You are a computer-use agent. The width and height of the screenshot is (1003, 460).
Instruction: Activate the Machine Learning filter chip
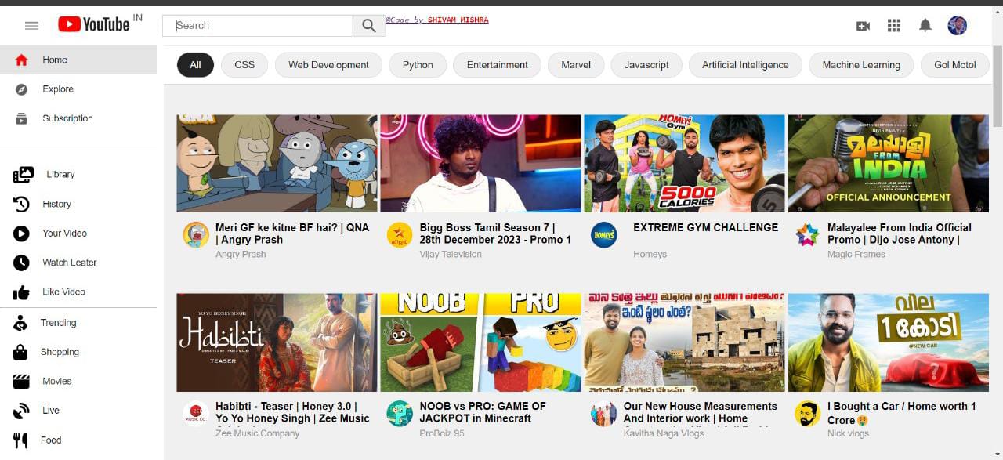(x=860, y=65)
